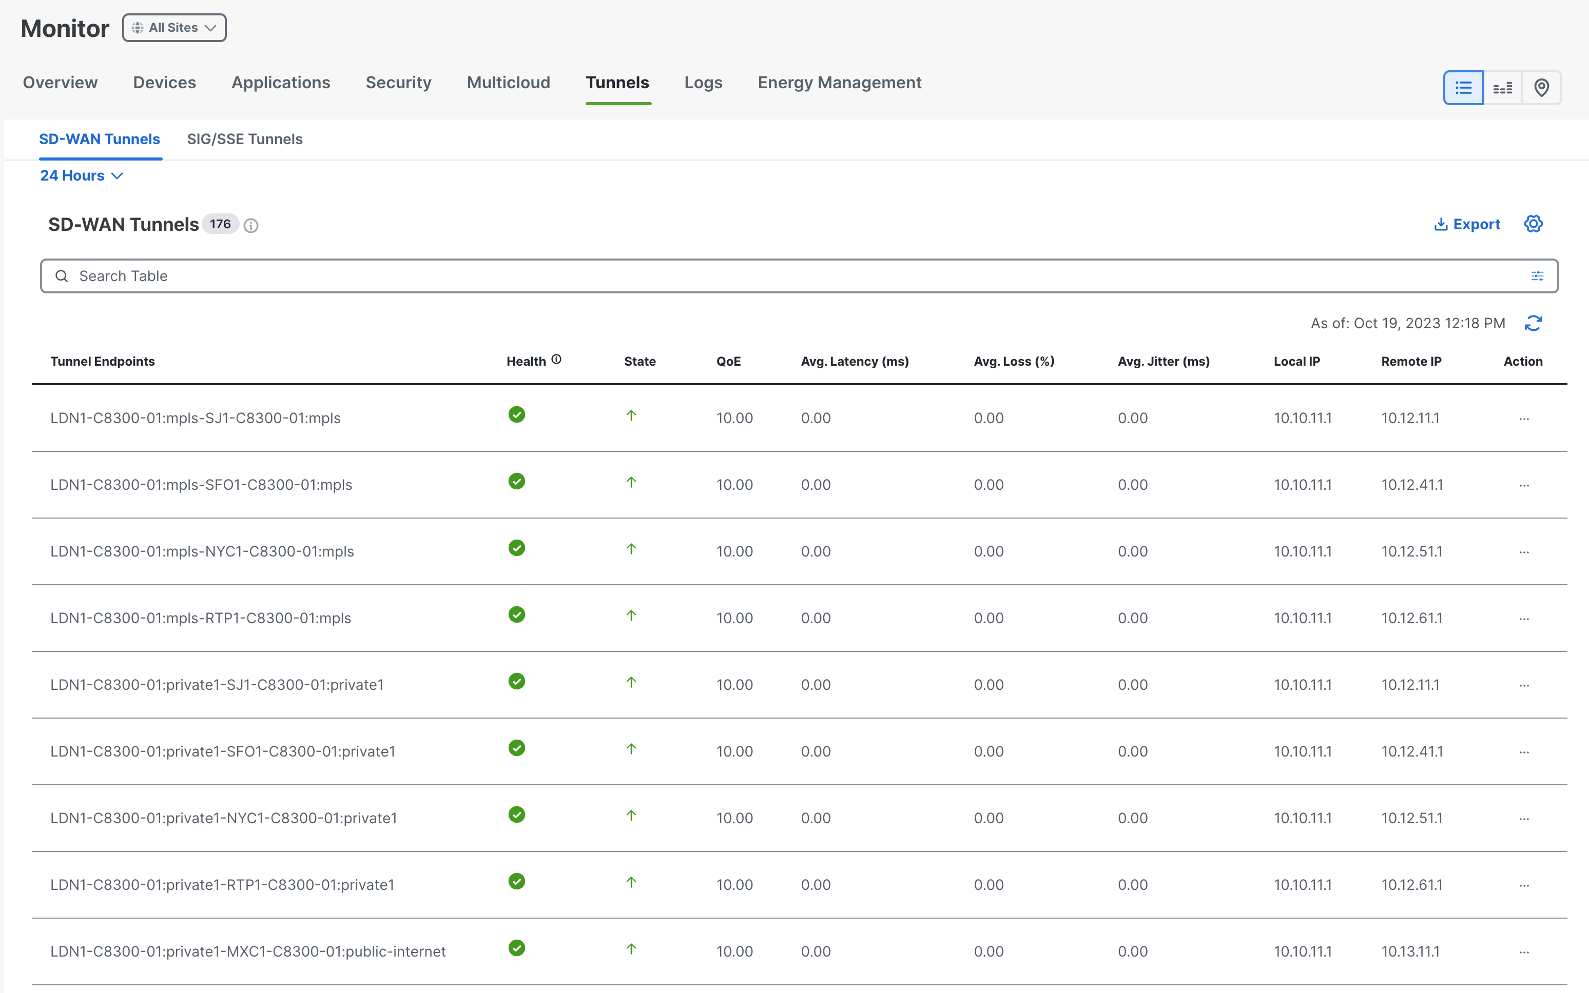The width and height of the screenshot is (1589, 993).
Task: Click the Health column info icon
Action: pyautogui.click(x=556, y=359)
